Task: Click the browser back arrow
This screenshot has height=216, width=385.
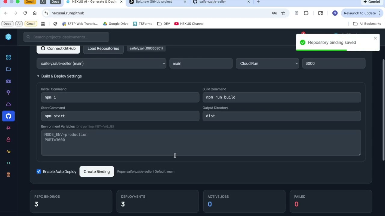Action: pyautogui.click(x=6, y=13)
